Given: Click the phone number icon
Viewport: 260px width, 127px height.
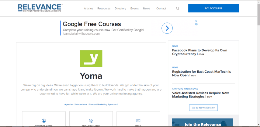Looking at the screenshot, I should tap(91, 121).
